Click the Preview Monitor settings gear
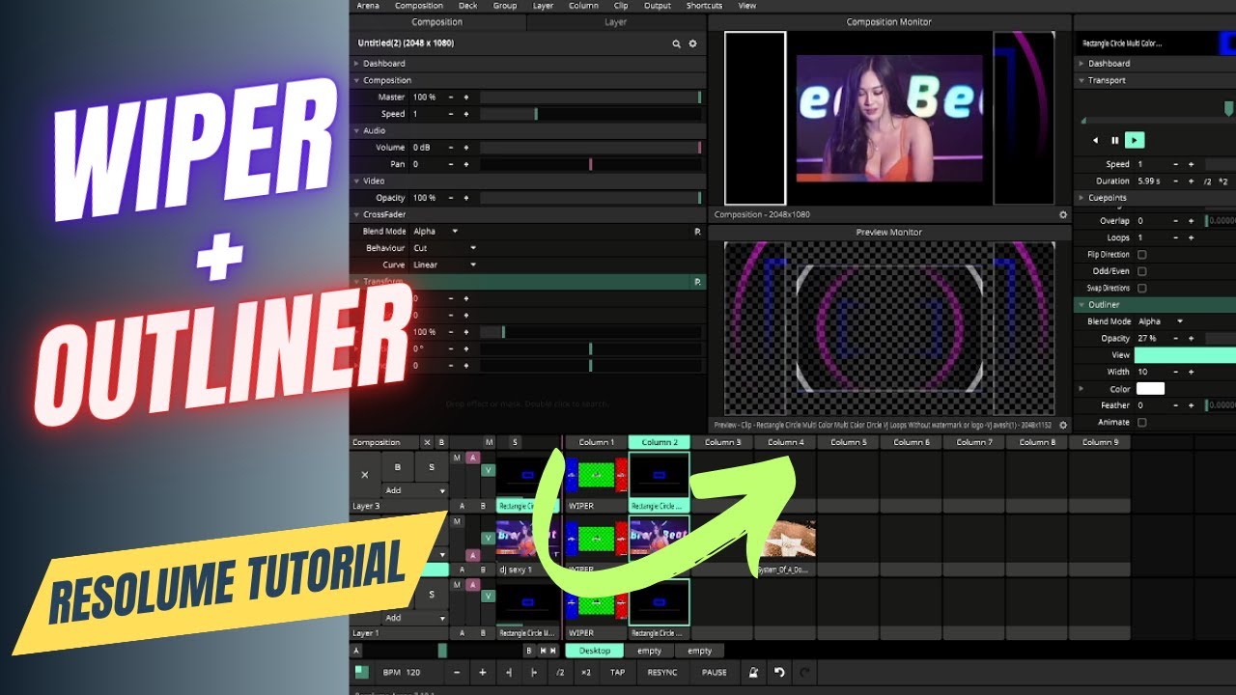Screen dimensions: 1236x695 pos(1063,425)
